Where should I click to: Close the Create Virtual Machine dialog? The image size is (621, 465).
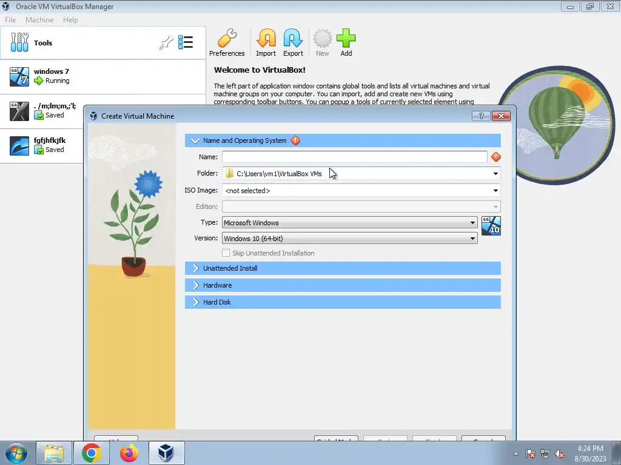click(x=501, y=116)
